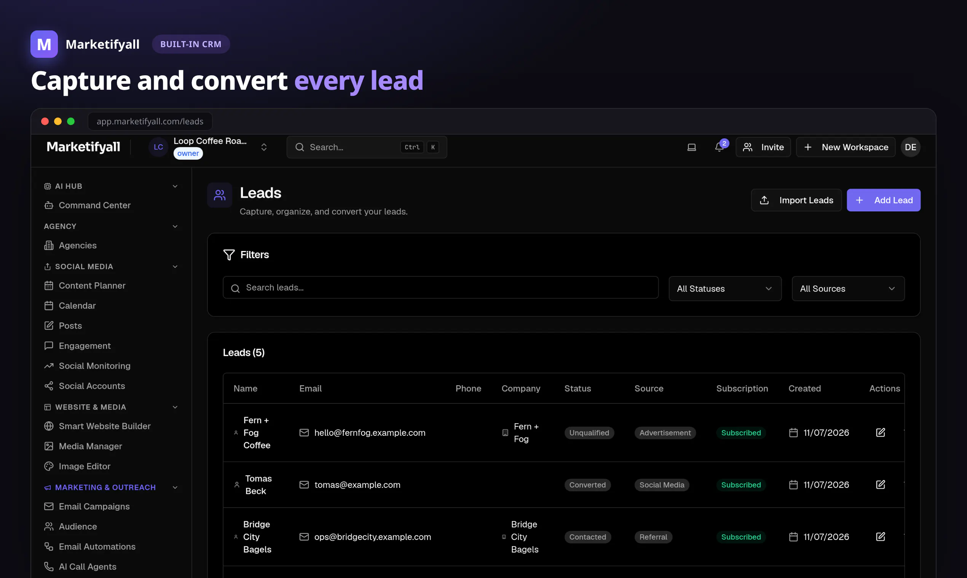Edit the Fern + Fog Coffee lead
This screenshot has width=967, height=578.
[x=881, y=432]
